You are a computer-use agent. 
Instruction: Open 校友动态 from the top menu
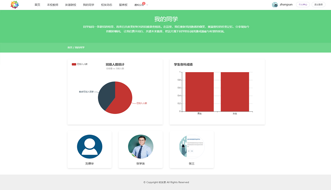pos(106,5)
